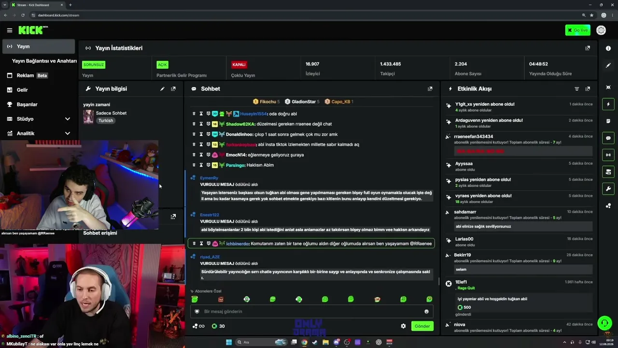
Task: Toggle the chat panel in the right sidebar
Action: click(608, 138)
